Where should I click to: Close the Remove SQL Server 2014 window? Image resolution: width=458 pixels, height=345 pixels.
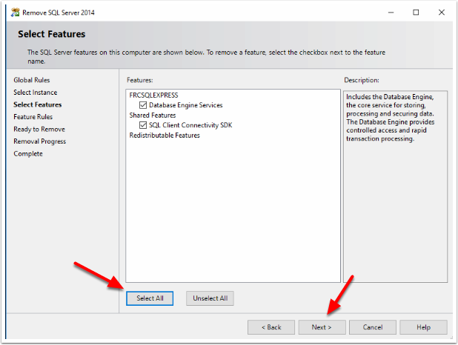pos(442,13)
